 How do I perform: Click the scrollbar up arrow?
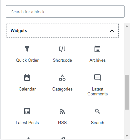127,26
